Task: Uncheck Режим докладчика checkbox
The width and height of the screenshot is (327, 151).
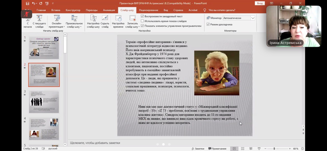Action: pyautogui.click(x=208, y=24)
